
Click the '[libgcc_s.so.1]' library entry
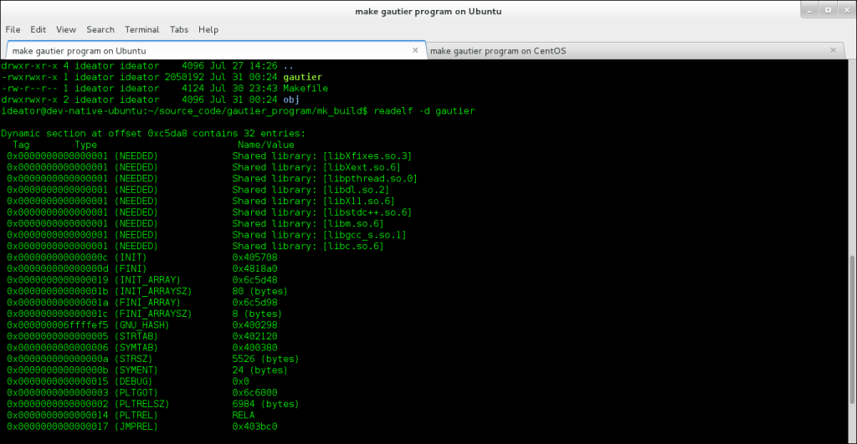[x=365, y=235]
